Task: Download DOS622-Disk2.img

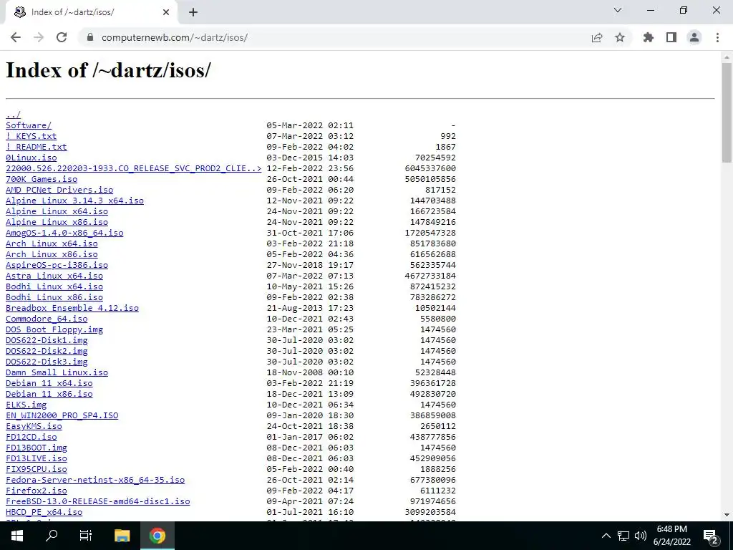Action: pos(47,351)
